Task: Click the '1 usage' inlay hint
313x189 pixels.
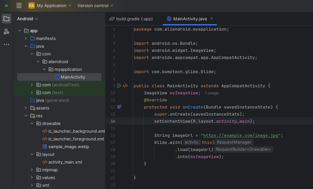Action: click(x=212, y=93)
